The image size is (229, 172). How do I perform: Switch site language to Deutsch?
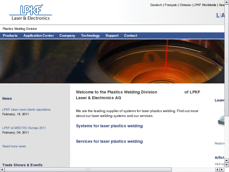156,5
